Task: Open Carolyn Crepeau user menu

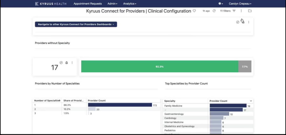Action: click(x=240, y=3)
